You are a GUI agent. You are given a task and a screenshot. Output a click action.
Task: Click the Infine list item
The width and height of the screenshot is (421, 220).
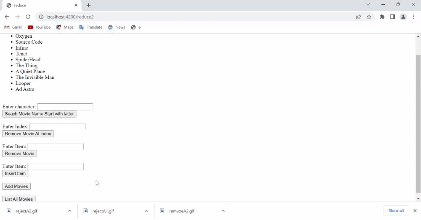[x=21, y=48]
